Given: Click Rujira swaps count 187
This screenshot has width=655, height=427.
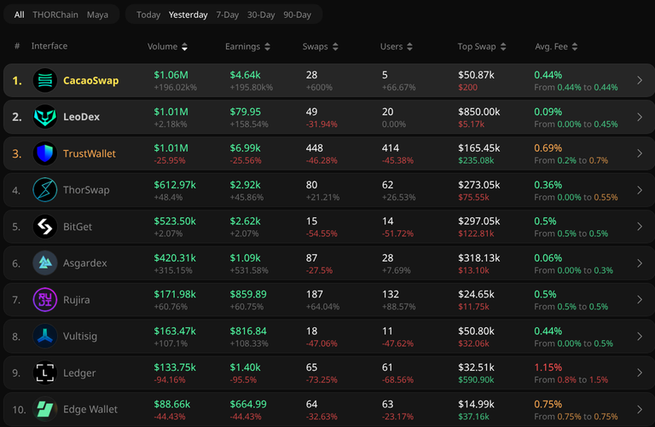Looking at the screenshot, I should 314,294.
